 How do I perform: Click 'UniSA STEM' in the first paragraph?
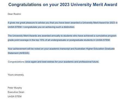(x=15, y=27)
